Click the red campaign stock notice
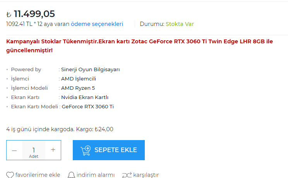The image size is (288, 178). tap(139, 46)
